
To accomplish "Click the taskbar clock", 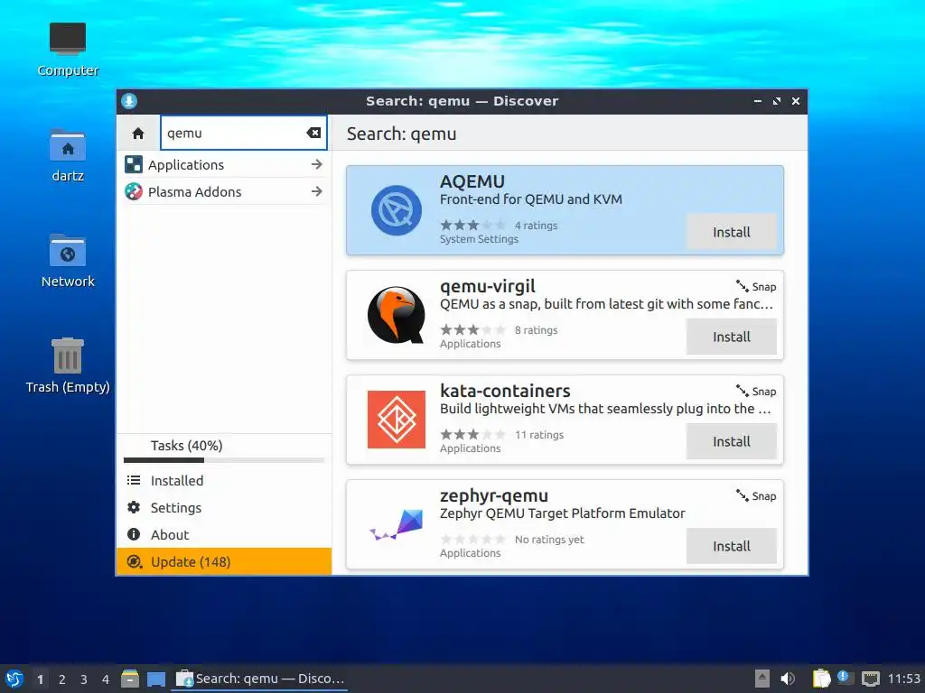I will (903, 679).
